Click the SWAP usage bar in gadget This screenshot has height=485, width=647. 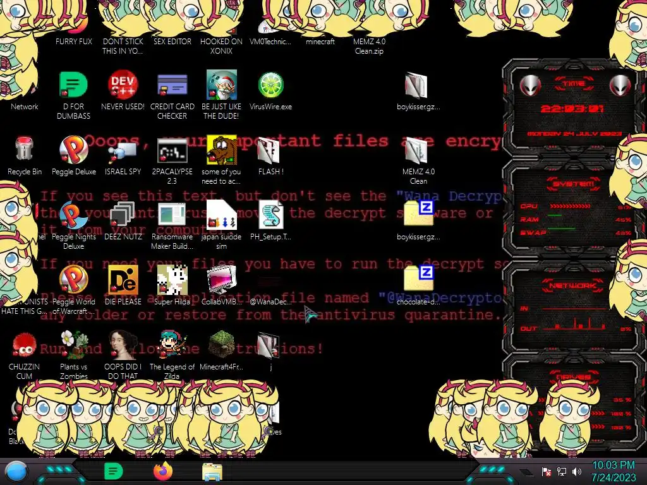coord(561,229)
